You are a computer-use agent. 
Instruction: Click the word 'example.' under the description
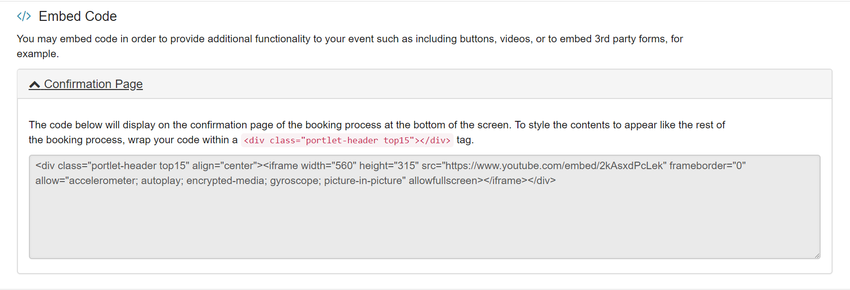pyautogui.click(x=38, y=54)
